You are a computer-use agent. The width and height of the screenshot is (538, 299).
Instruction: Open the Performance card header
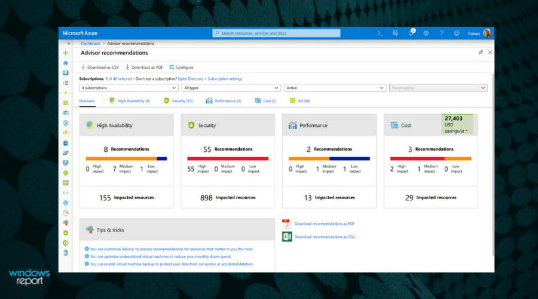point(329,126)
